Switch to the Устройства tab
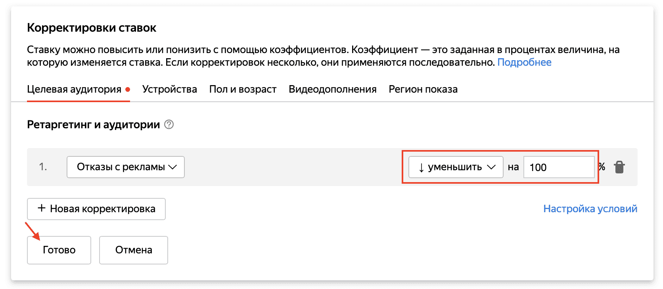Image resolution: width=663 pixels, height=289 pixels. [x=169, y=89]
